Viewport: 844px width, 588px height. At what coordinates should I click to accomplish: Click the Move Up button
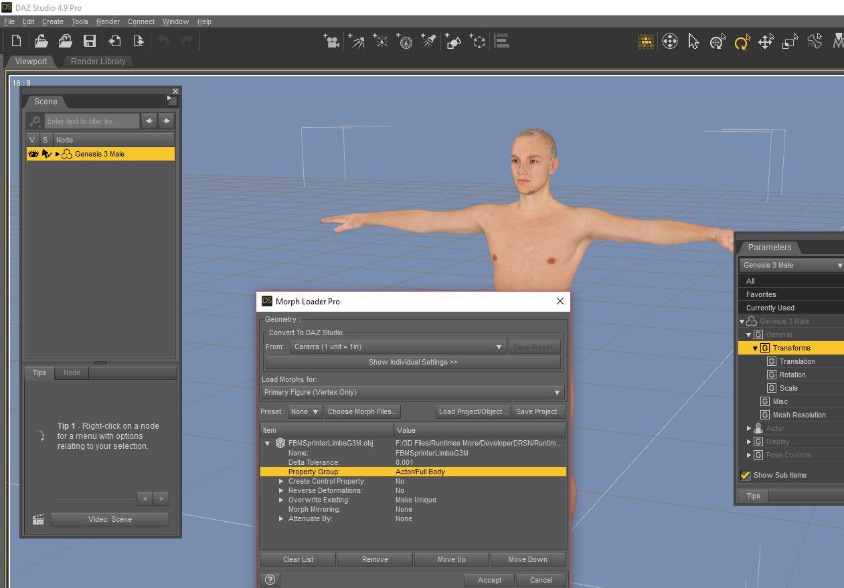(452, 559)
